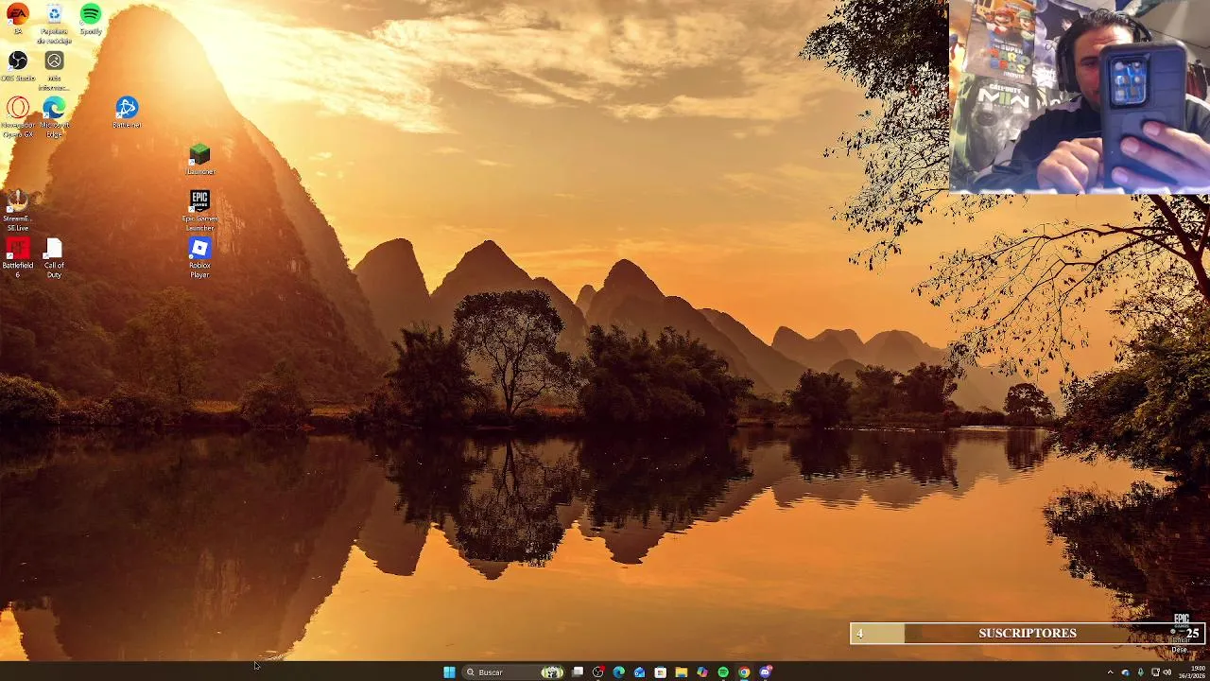The height and width of the screenshot is (681, 1210).
Task: Select the Battlefield 6 desktop shortcut
Action: [x=17, y=258]
